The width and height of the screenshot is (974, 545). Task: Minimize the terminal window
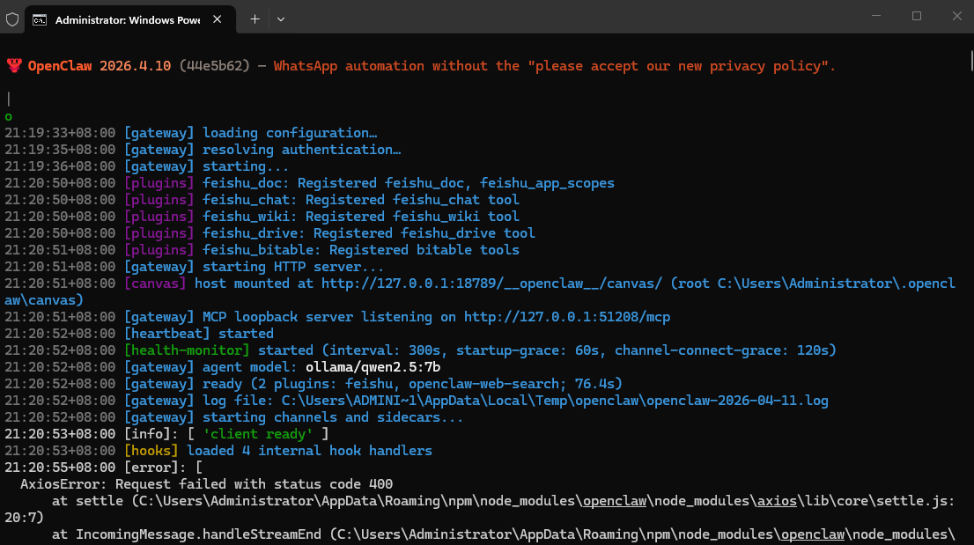tap(876, 16)
